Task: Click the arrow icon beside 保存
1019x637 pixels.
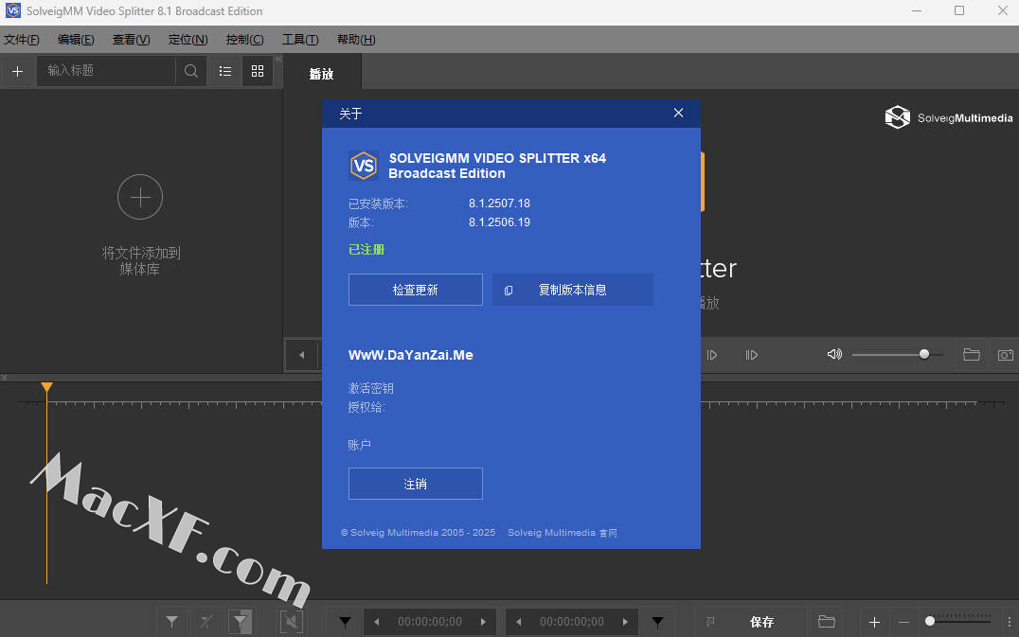Action: click(710, 622)
